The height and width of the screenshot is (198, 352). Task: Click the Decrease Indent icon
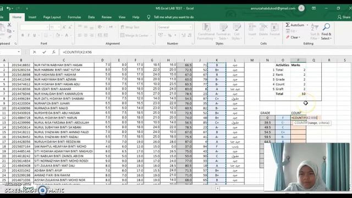click(100, 35)
